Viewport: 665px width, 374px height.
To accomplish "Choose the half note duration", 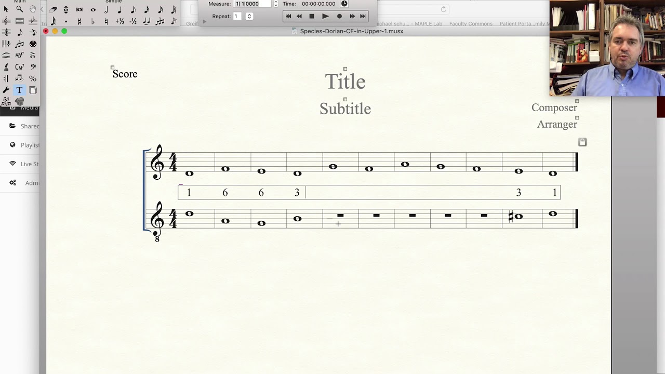I will [106, 10].
